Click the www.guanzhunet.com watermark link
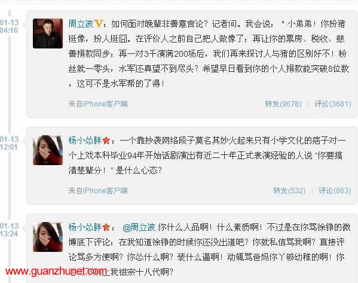Viewport: 358px width, 283px height. tap(56, 272)
